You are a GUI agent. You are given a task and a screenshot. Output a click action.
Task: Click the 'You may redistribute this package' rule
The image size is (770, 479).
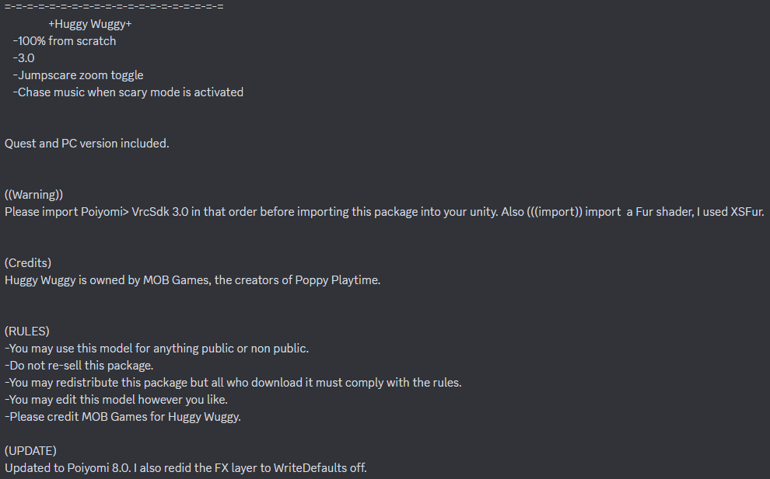[233, 383]
